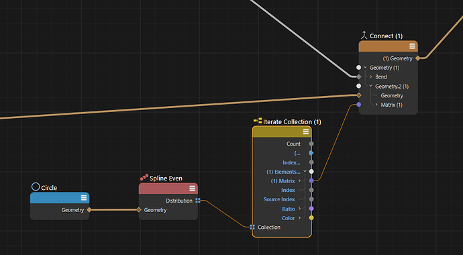Expand the Ratio port entry
463x255 pixels.
tap(299, 209)
